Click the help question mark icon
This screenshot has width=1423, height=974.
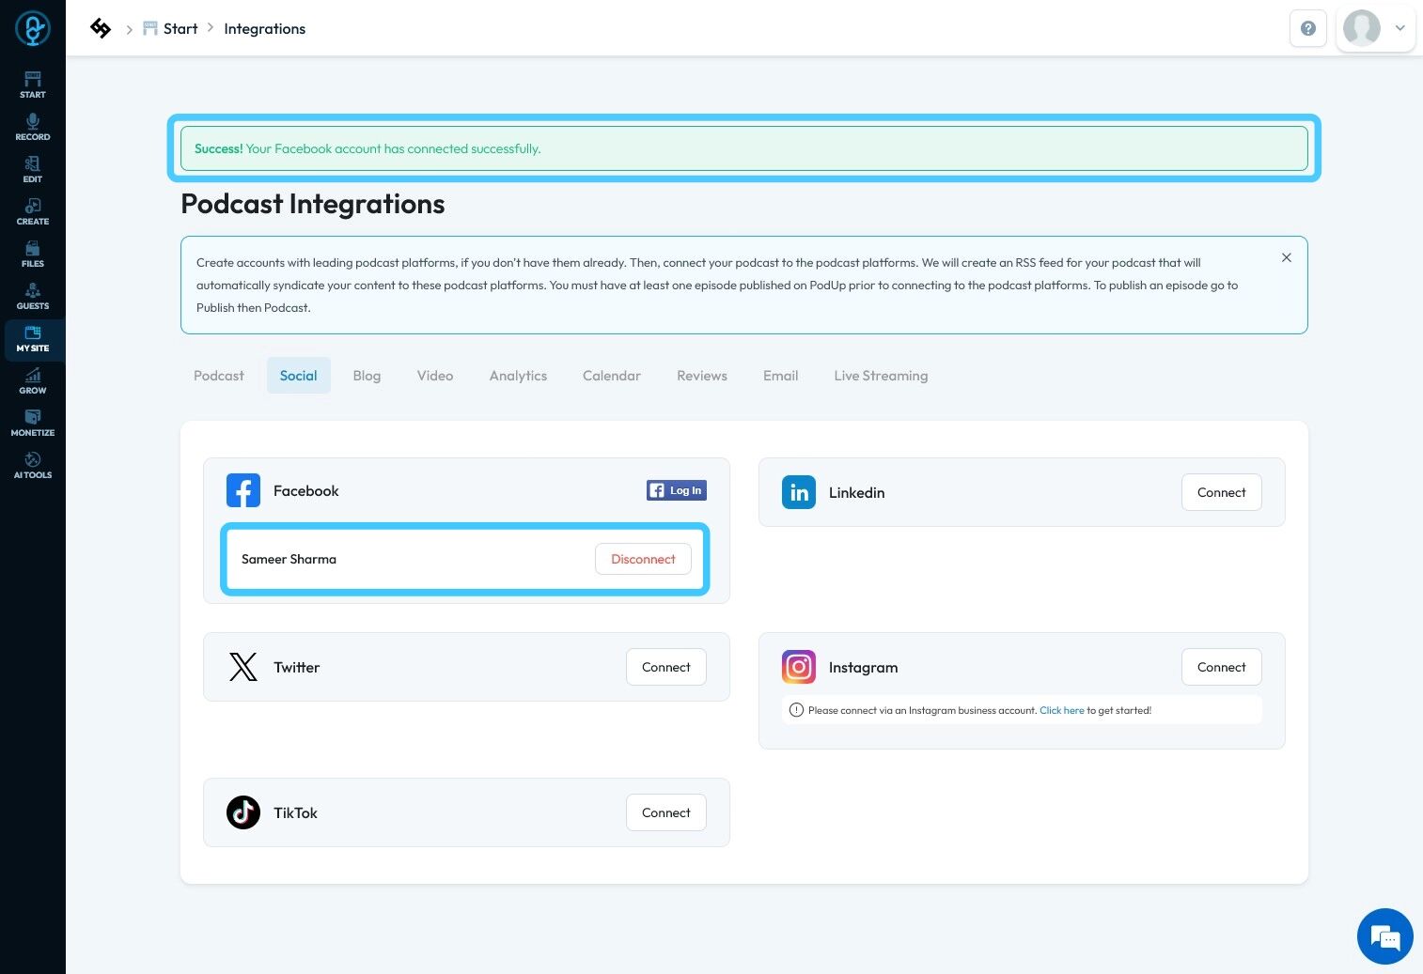pyautogui.click(x=1307, y=28)
